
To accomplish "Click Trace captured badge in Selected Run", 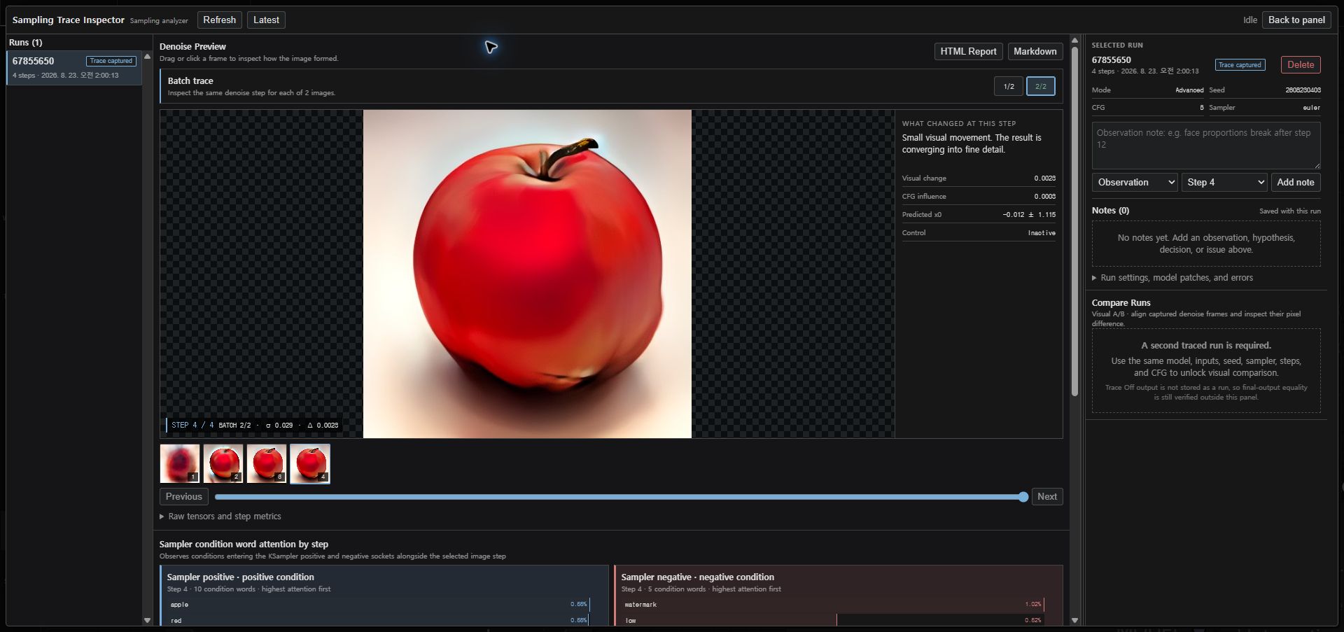I will tap(1240, 65).
